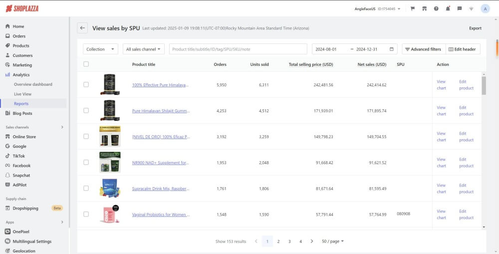
Task: Check the NR900 NAD+ Supplement row
Action: [86, 162]
